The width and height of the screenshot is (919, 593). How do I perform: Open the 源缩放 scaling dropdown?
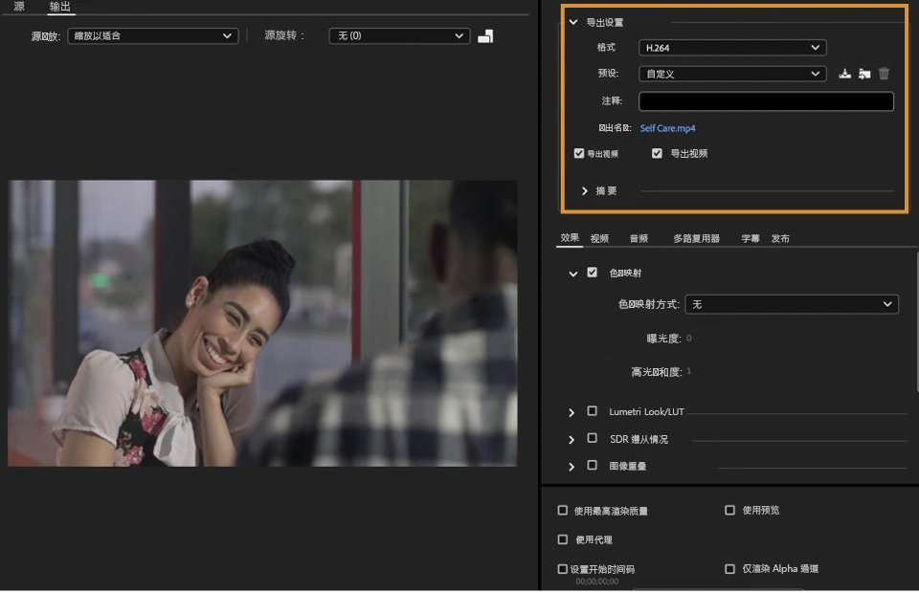click(x=153, y=35)
